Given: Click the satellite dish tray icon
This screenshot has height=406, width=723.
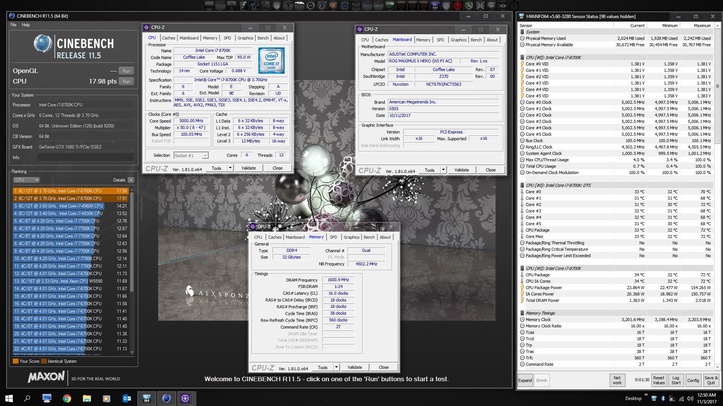Looking at the screenshot, I should [672, 398].
